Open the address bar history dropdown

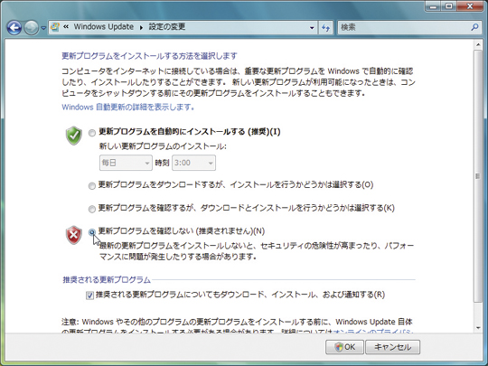312,28
